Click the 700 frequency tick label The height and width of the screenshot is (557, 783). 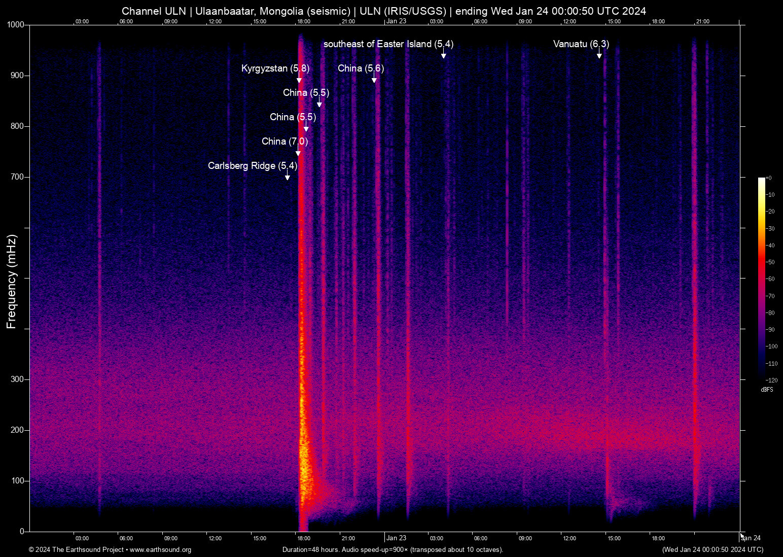pos(17,177)
